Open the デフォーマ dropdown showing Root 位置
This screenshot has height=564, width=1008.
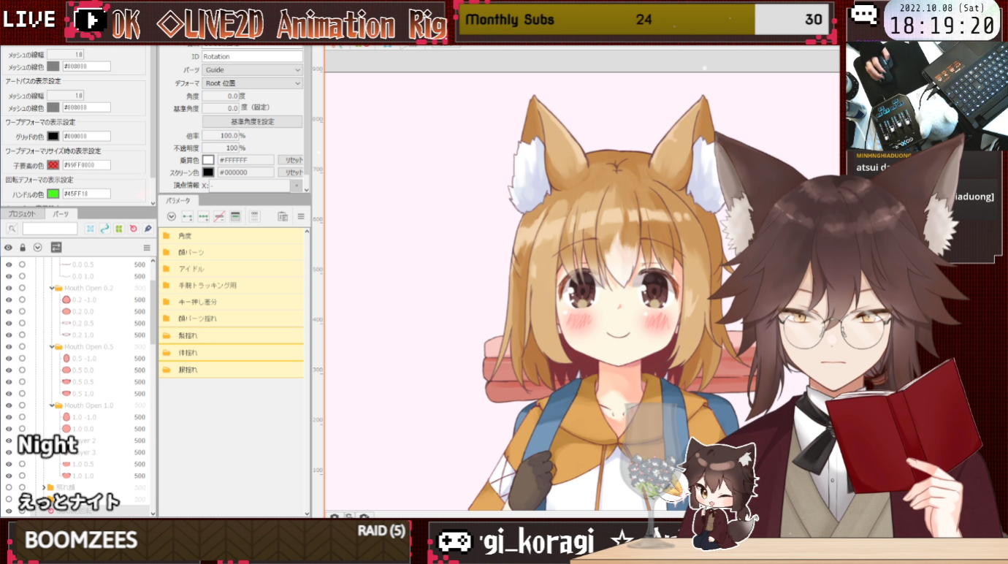pyautogui.click(x=252, y=83)
